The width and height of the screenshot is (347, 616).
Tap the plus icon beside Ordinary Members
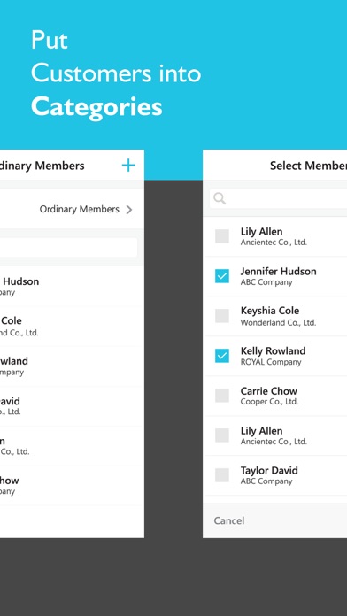click(x=128, y=166)
